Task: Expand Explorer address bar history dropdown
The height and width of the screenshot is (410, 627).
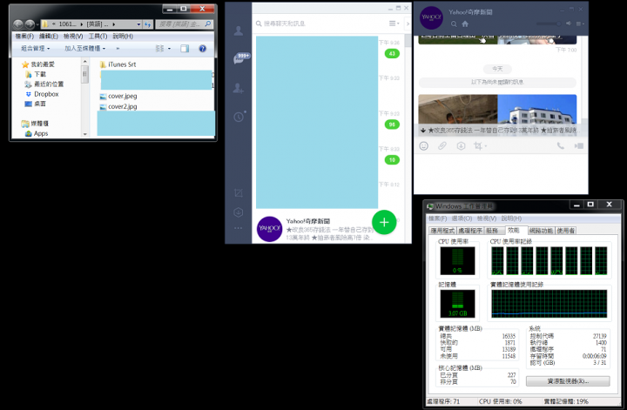Action: point(138,24)
